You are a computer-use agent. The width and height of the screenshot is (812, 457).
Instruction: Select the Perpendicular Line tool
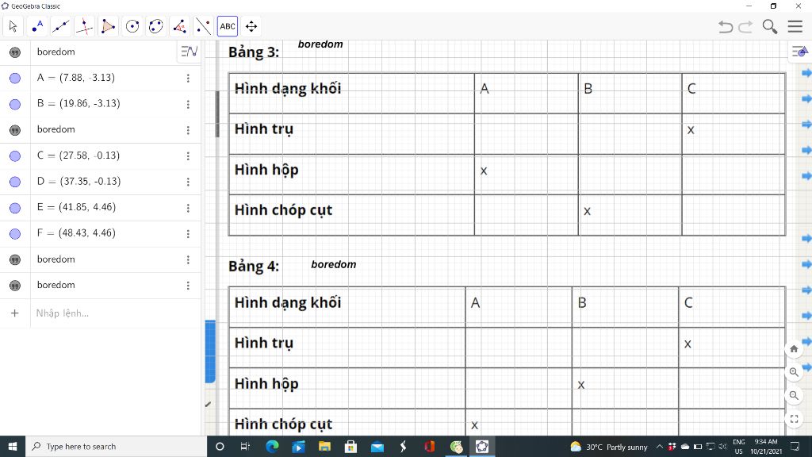pos(84,26)
